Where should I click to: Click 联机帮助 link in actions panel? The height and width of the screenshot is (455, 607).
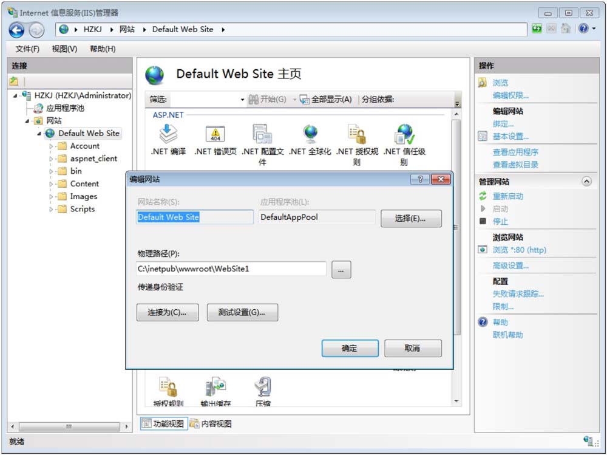pos(507,335)
